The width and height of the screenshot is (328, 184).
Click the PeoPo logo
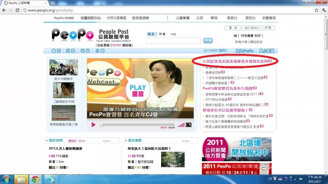pos(73,35)
